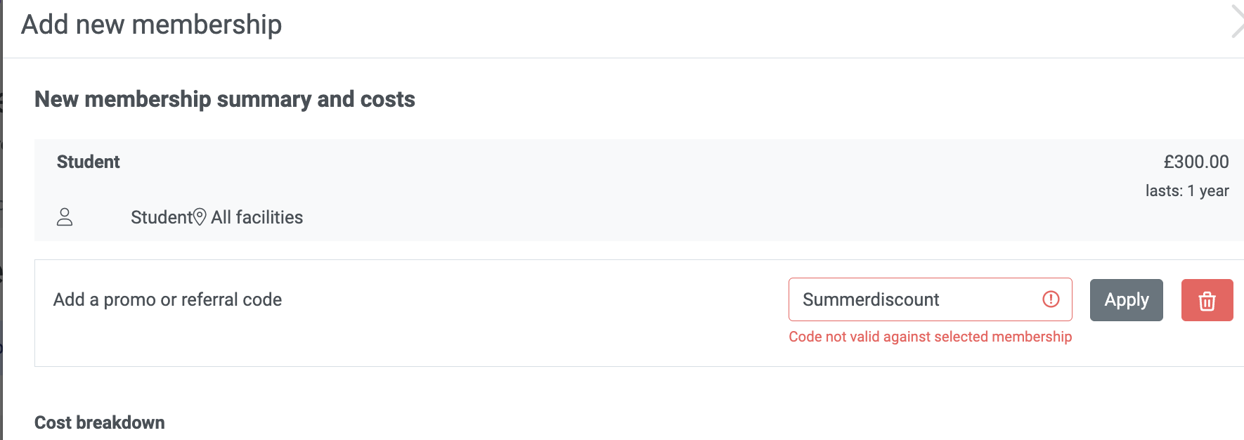This screenshot has width=1244, height=440.
Task: Click the Student membership summary card
Action: click(x=639, y=190)
